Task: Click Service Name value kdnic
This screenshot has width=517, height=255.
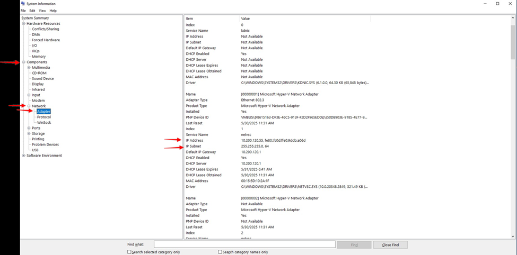Action: pyautogui.click(x=246, y=31)
